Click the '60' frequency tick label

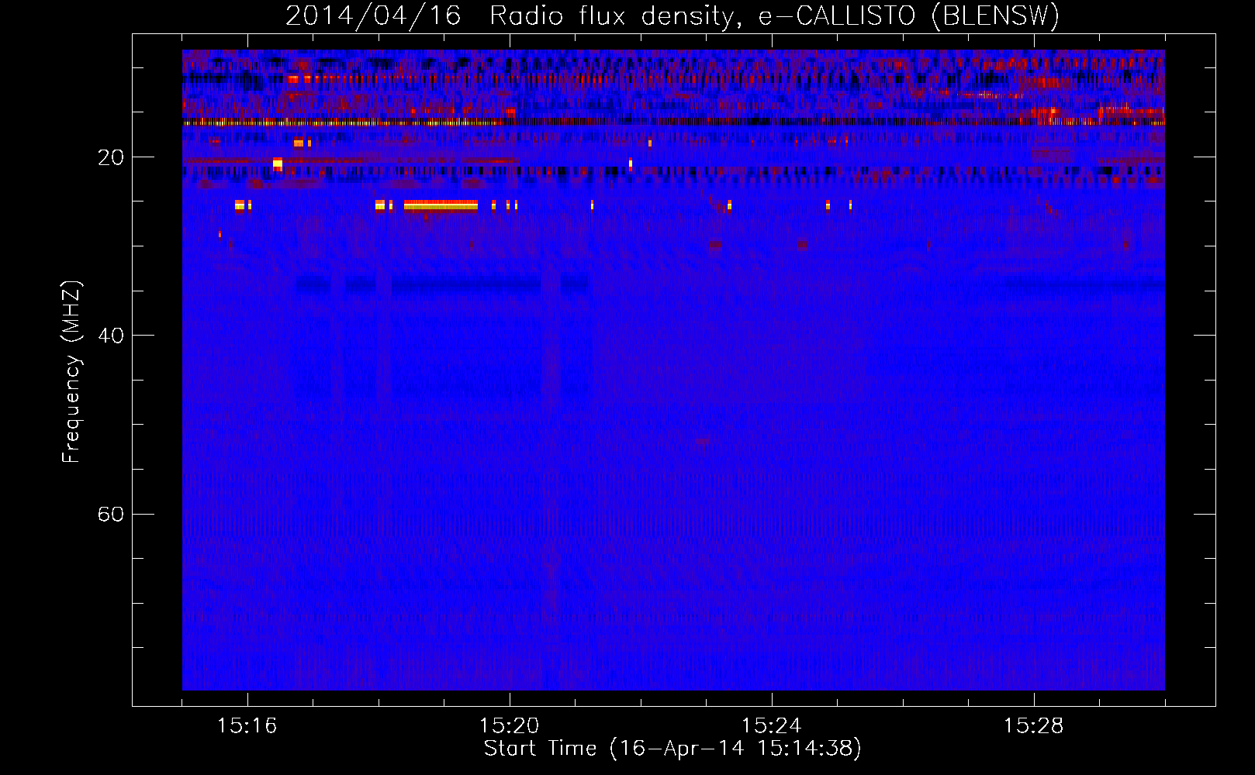tap(110, 514)
